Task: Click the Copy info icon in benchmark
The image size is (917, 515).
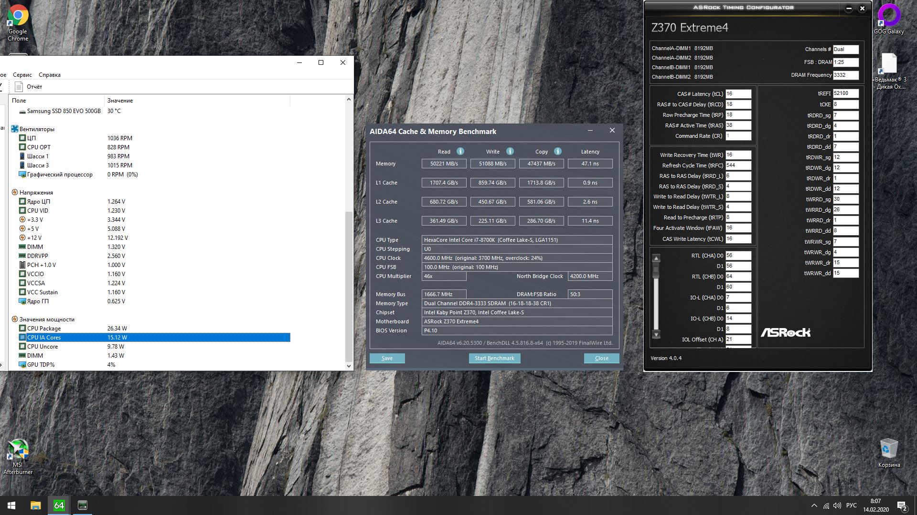Action: click(x=557, y=151)
